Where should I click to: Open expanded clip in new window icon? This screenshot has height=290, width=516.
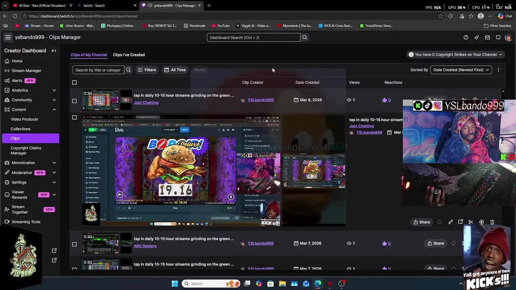(460, 222)
